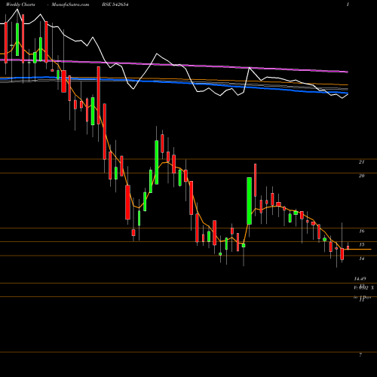
Task: Select the price axis label 15
Action: coord(361,245)
